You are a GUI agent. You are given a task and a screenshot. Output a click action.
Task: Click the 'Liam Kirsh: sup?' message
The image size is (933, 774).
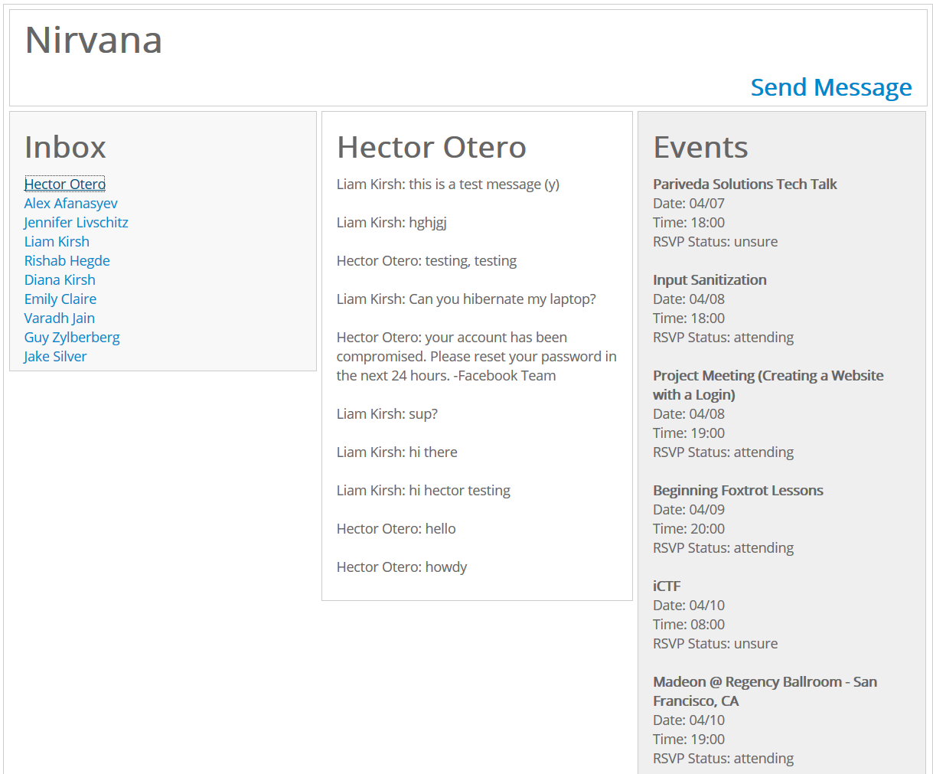(387, 413)
